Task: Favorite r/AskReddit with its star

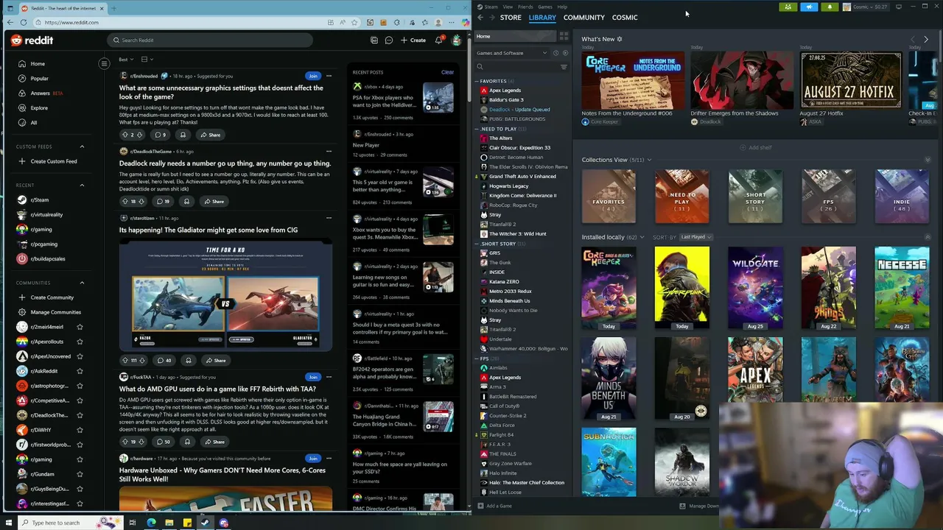Action: coord(80,371)
